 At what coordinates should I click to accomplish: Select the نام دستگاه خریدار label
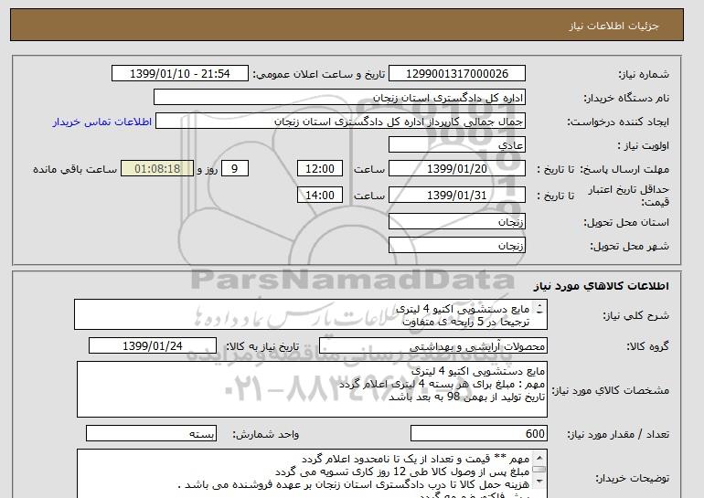click(626, 98)
